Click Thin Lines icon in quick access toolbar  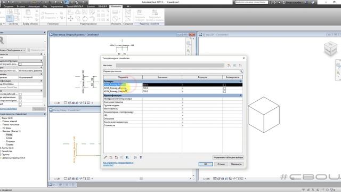[67, 2]
